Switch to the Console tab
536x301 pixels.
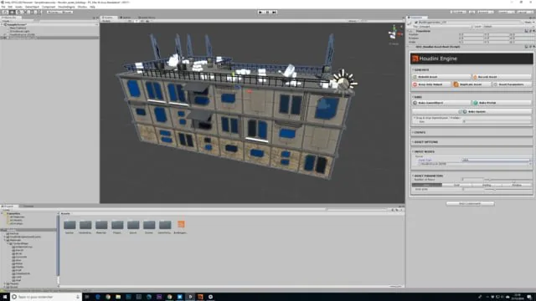click(x=28, y=207)
